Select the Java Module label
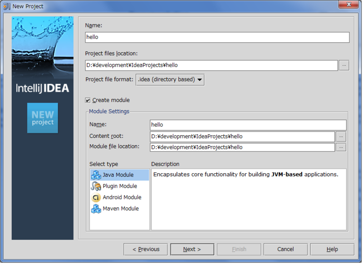The image size is (363, 264). pyautogui.click(x=118, y=175)
